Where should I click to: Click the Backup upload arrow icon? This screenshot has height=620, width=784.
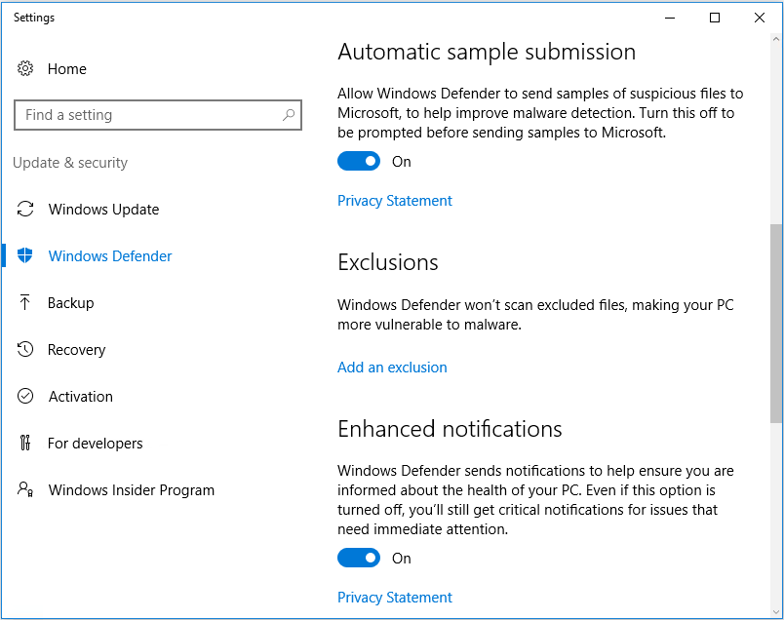click(25, 303)
